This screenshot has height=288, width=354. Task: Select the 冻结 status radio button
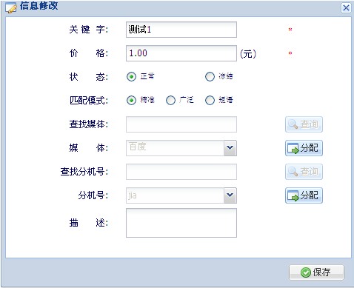tap(210, 76)
